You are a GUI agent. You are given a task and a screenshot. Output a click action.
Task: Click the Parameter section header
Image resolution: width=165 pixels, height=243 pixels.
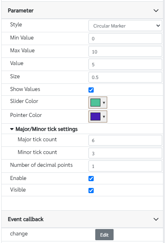[x=82, y=10]
